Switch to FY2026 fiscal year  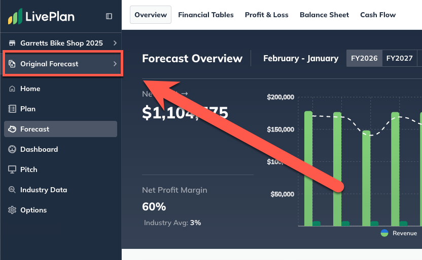364,58
